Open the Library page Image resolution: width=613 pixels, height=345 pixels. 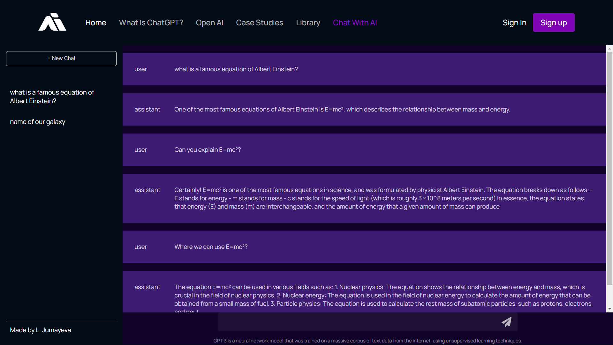pos(308,23)
